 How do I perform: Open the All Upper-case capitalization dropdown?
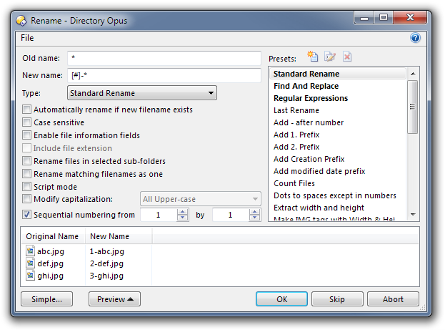coord(201,199)
